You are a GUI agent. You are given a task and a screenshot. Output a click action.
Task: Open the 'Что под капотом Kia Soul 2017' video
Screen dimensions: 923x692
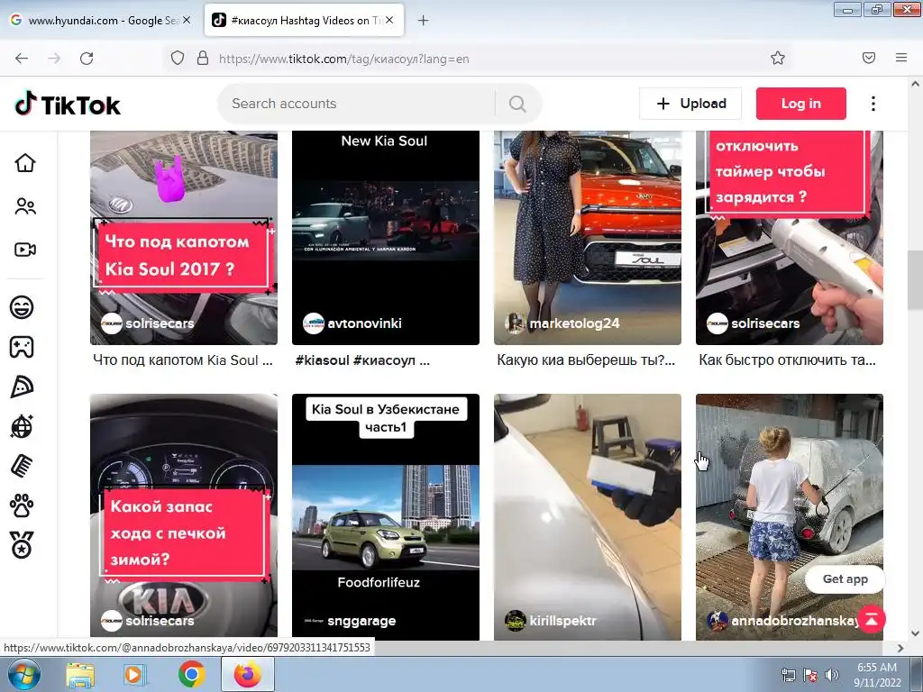(x=184, y=238)
